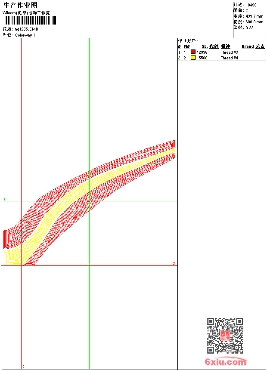The width and height of the screenshot is (267, 370).
Task: Click the Brand column header
Action: [248, 46]
